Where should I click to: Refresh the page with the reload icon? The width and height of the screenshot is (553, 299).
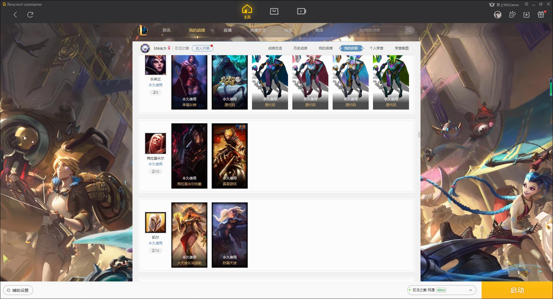(x=30, y=15)
